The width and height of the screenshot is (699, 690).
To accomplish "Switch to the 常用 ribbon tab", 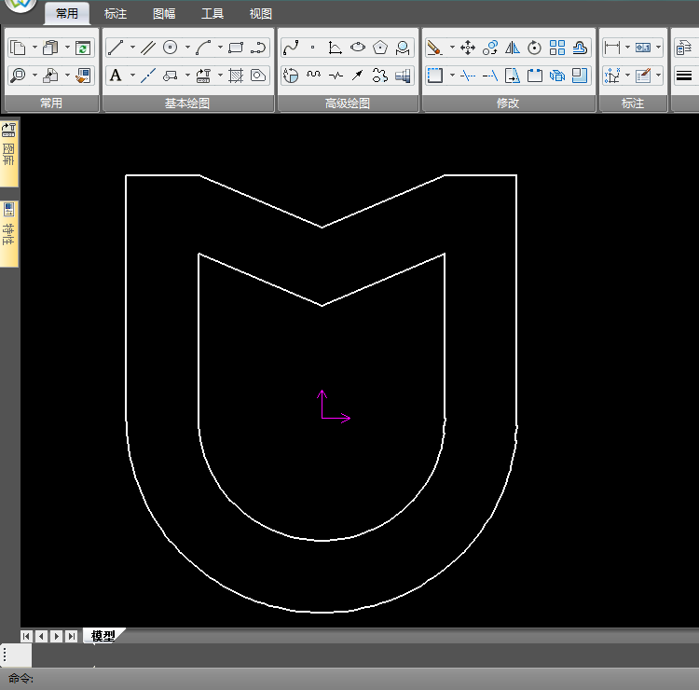I will [x=67, y=13].
